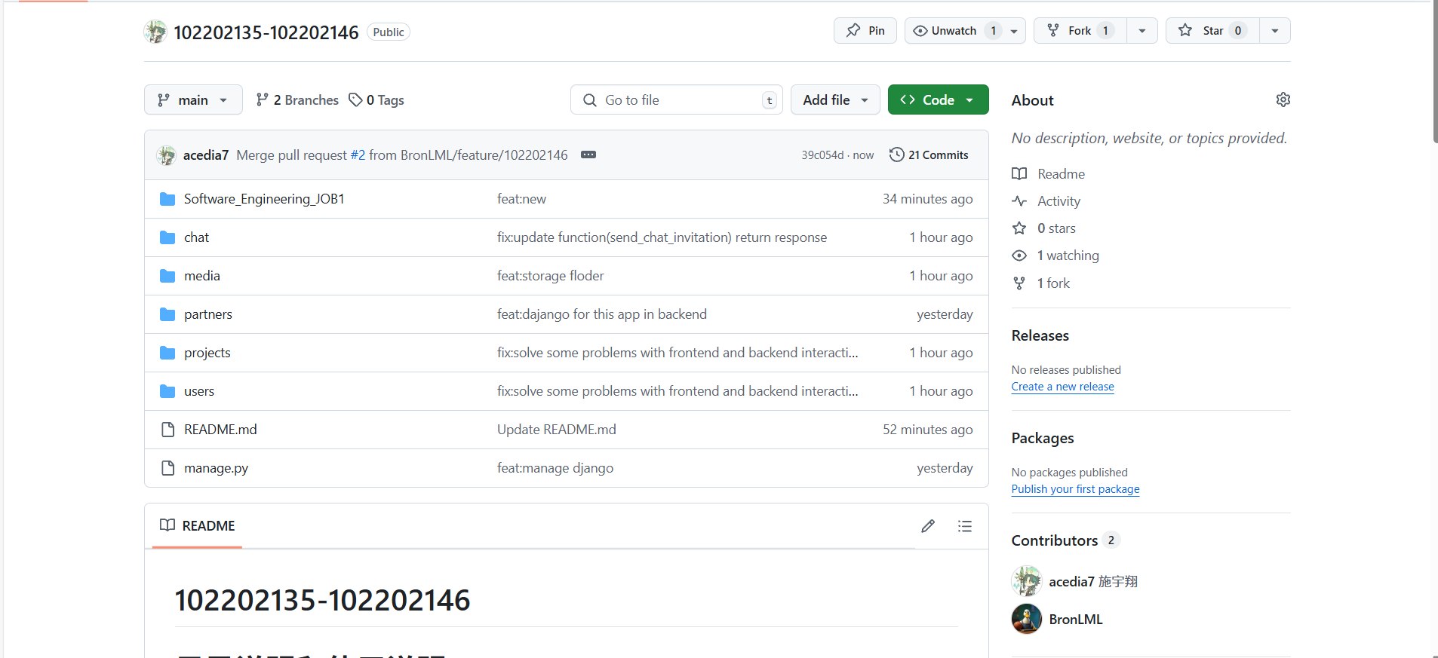The image size is (1438, 658).
Task: View the 2 Branches list
Action: coord(297,100)
